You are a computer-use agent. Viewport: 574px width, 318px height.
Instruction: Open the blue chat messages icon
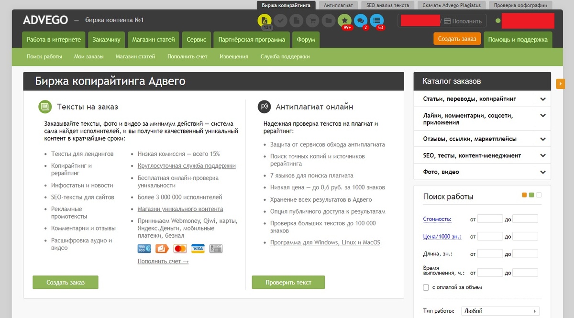point(361,21)
